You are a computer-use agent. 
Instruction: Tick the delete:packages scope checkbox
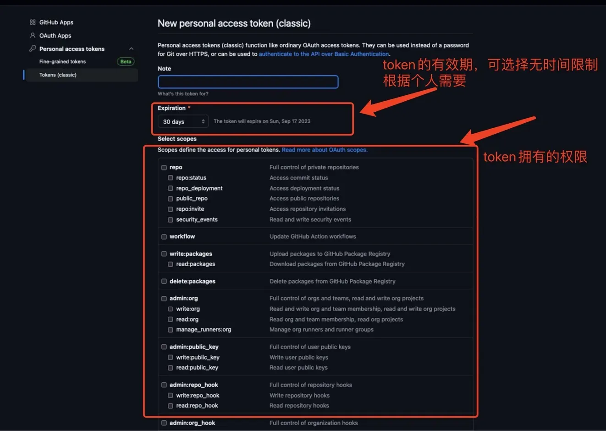click(164, 281)
